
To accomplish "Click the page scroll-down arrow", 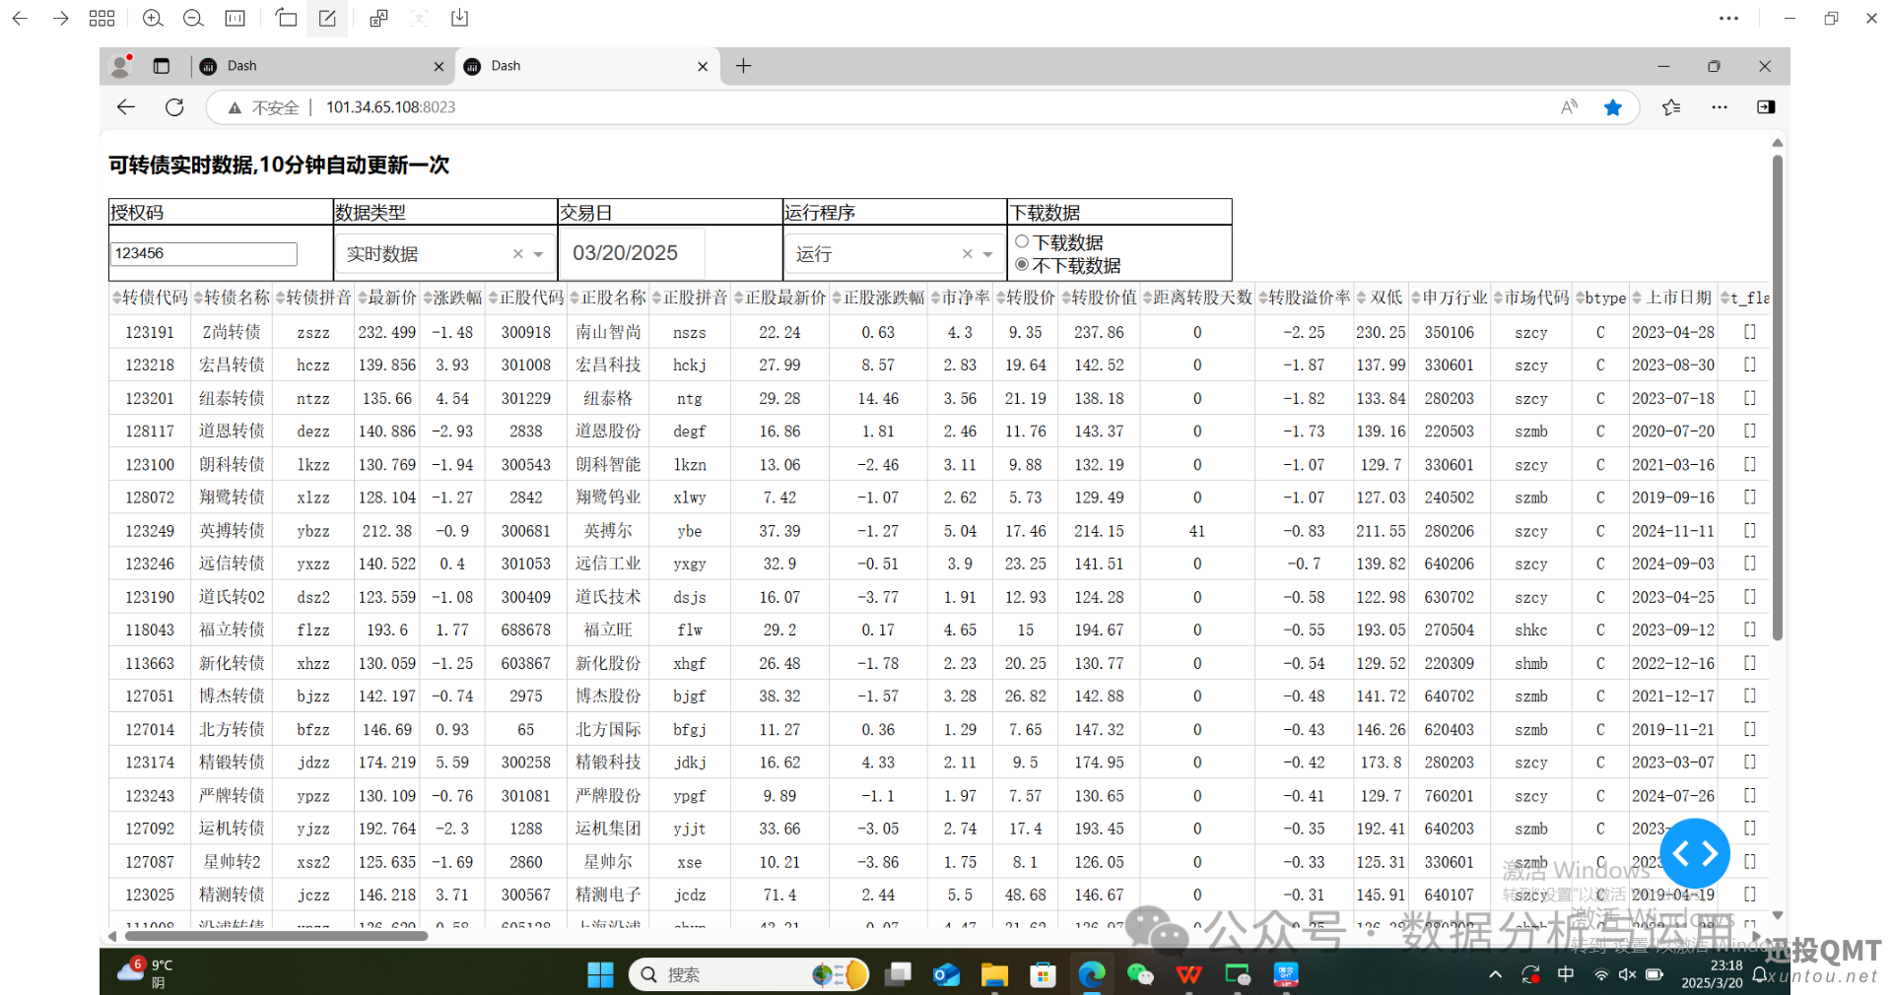I will coord(1778,915).
